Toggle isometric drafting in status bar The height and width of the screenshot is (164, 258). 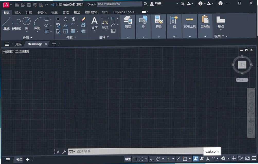(x=168, y=159)
